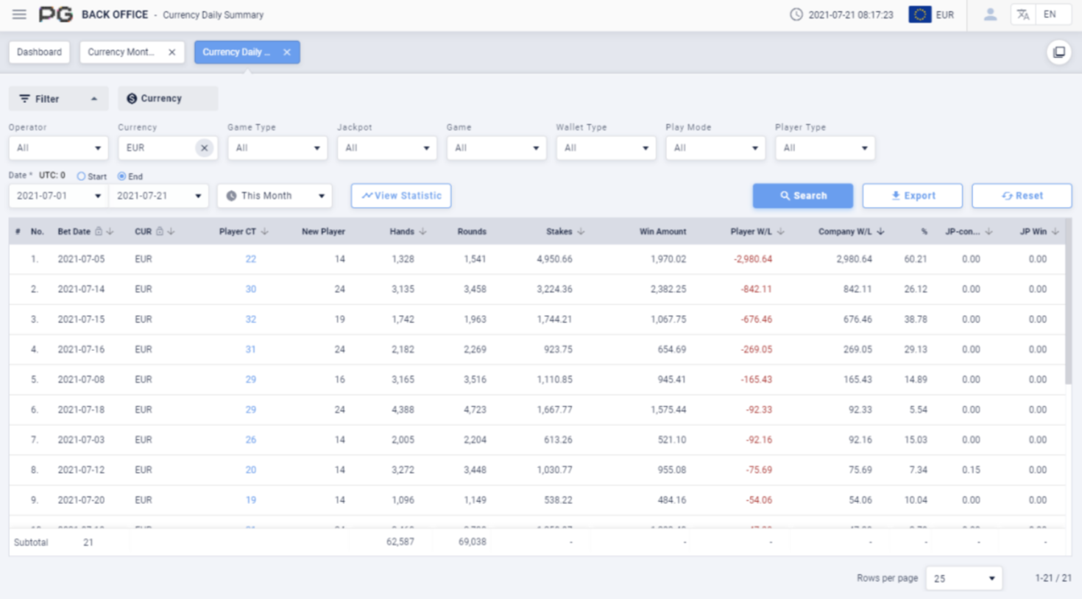The image size is (1082, 599).
Task: Click the Export button
Action: 912,196
